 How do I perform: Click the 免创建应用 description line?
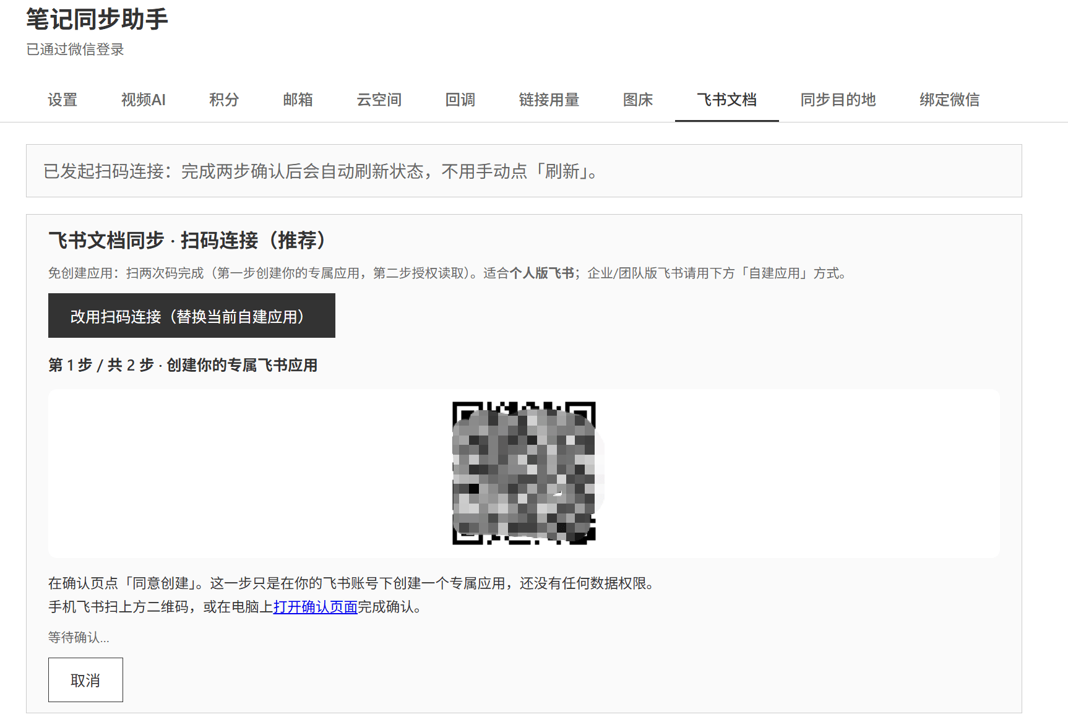point(447,273)
